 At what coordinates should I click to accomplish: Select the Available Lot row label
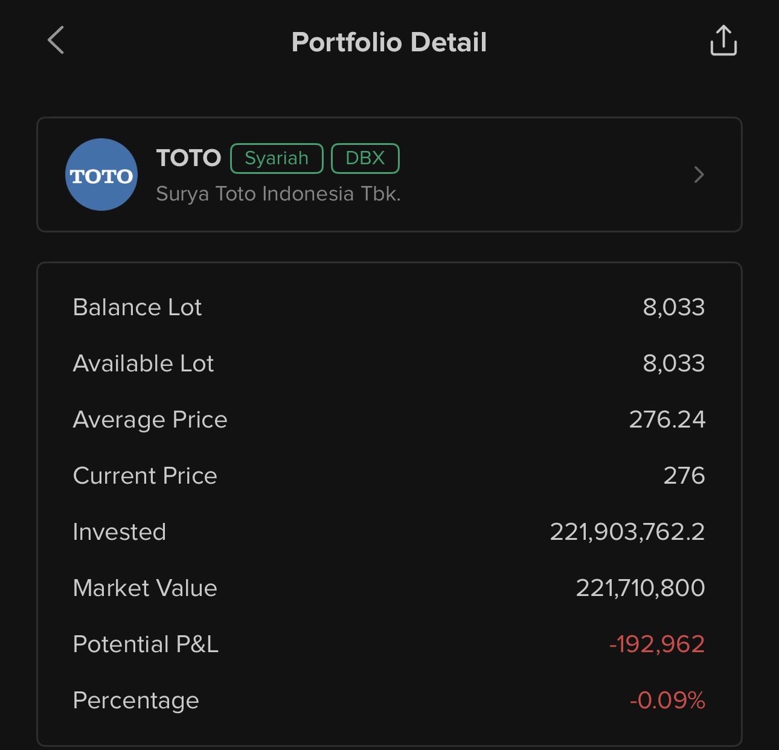point(143,364)
